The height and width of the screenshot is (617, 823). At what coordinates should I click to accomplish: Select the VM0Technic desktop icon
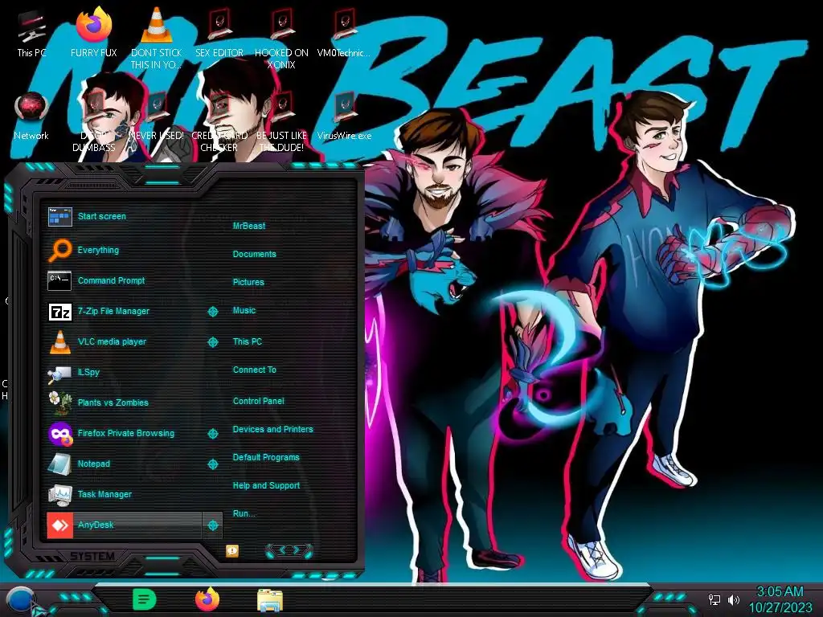(344, 32)
